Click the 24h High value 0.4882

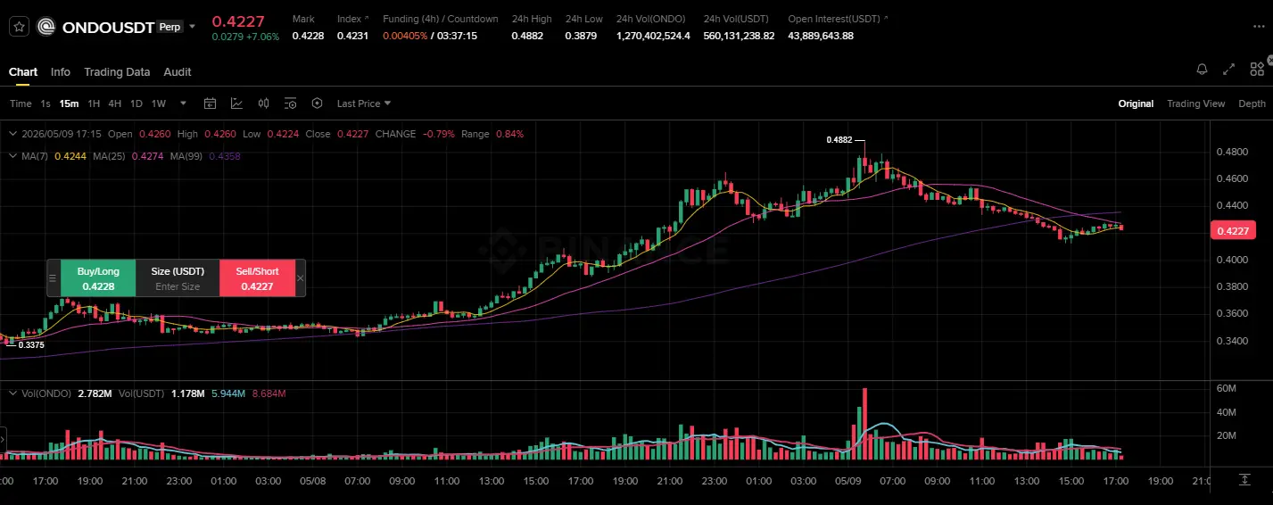[x=525, y=36]
